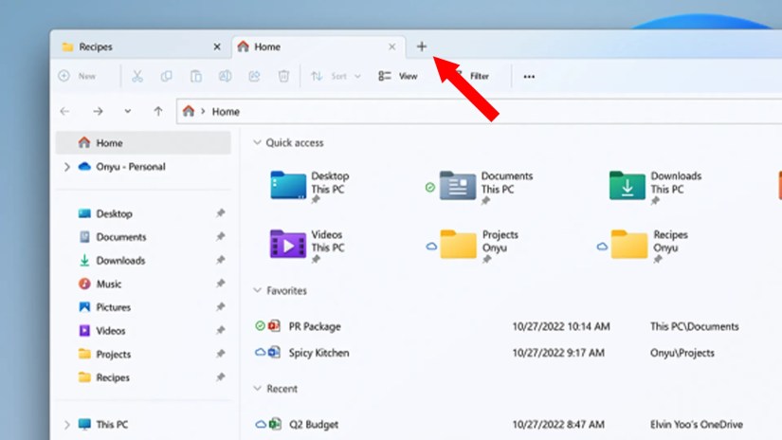Collapse the Favorites section
The image size is (782, 440).
click(x=257, y=290)
